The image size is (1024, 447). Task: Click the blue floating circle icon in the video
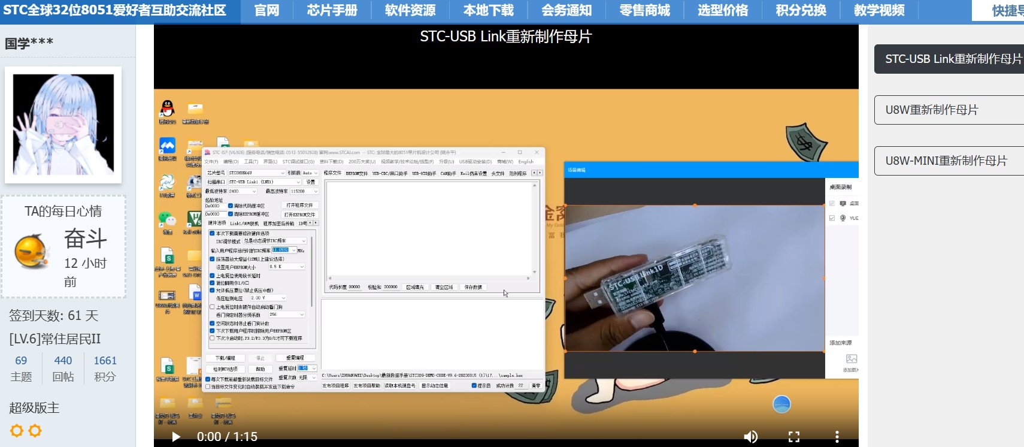point(781,404)
